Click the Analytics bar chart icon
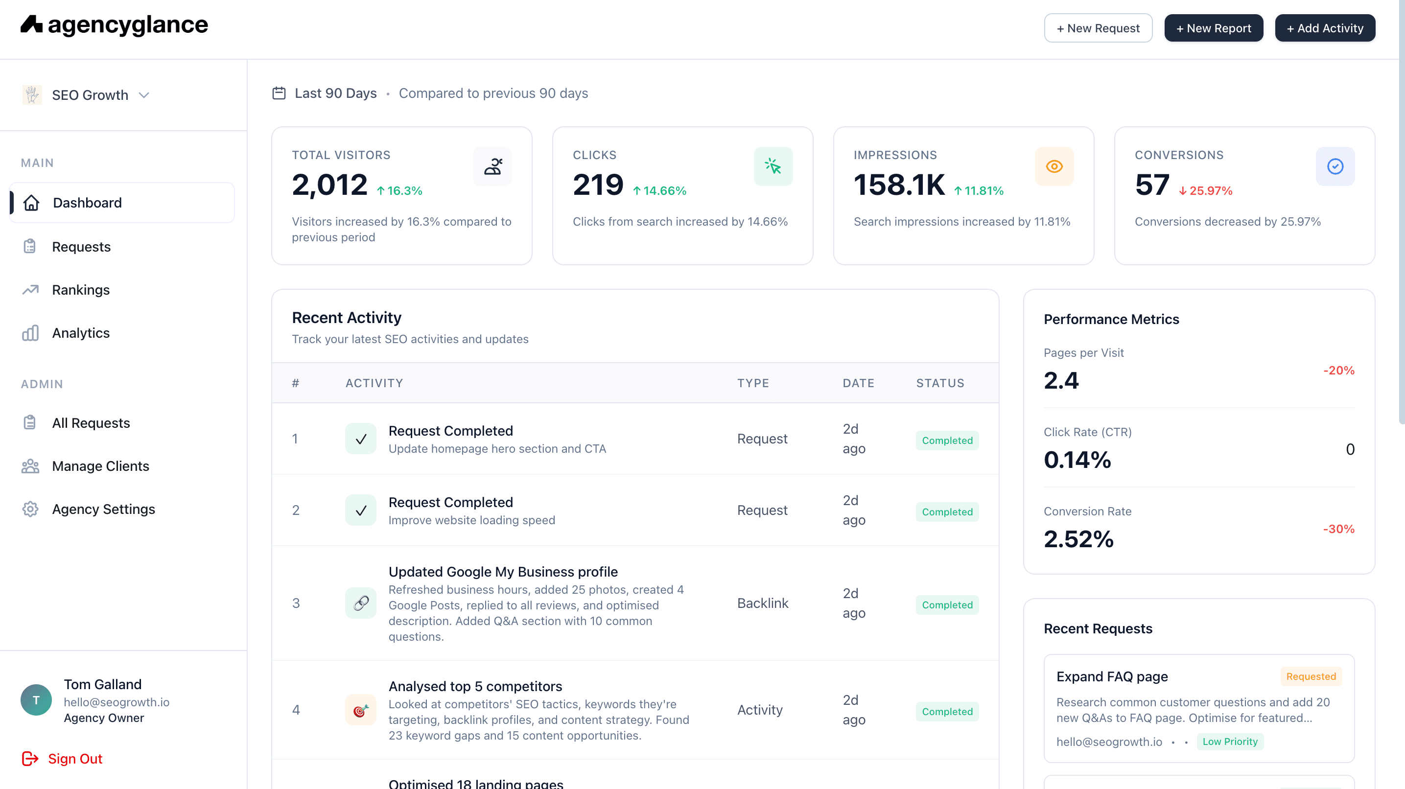 [x=30, y=333]
